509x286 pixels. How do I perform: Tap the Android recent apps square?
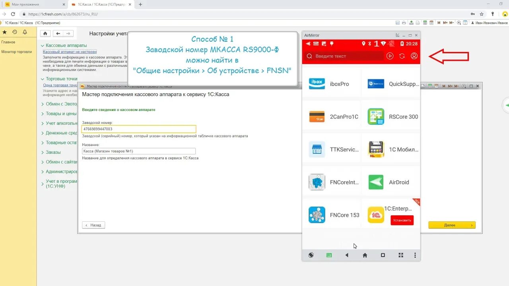(x=383, y=255)
